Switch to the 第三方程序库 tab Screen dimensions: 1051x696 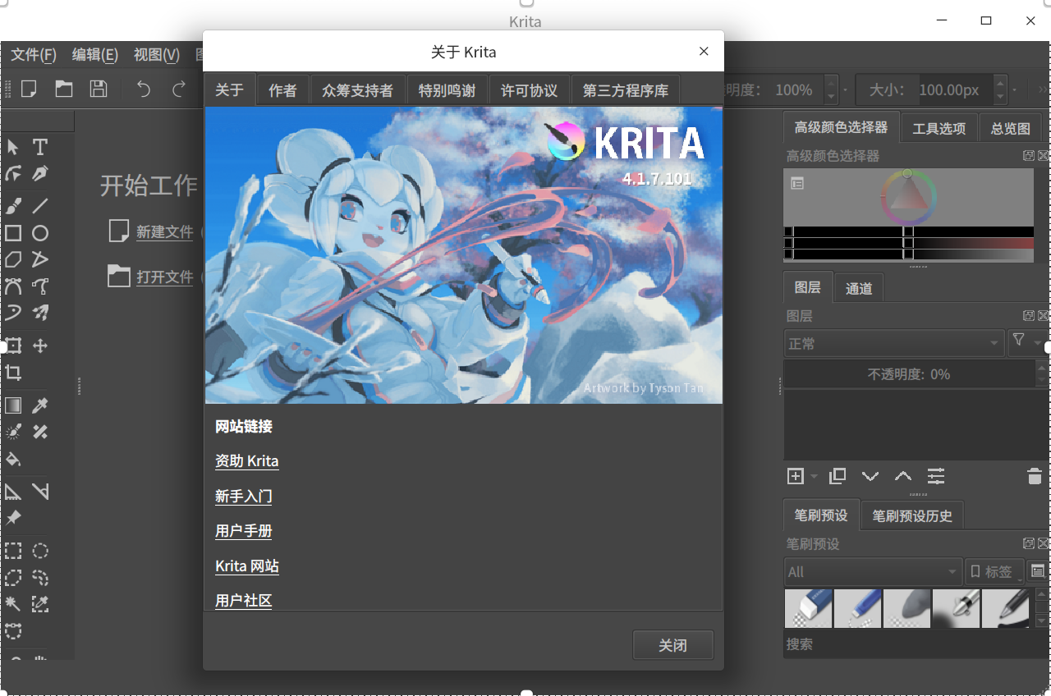click(626, 90)
